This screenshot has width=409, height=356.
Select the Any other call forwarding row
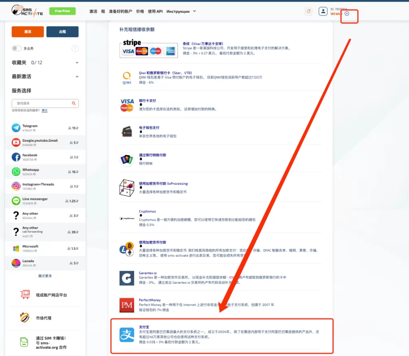tap(45, 232)
